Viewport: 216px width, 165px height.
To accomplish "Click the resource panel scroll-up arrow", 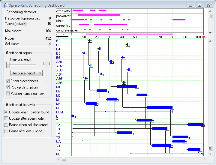I will coord(210,10).
